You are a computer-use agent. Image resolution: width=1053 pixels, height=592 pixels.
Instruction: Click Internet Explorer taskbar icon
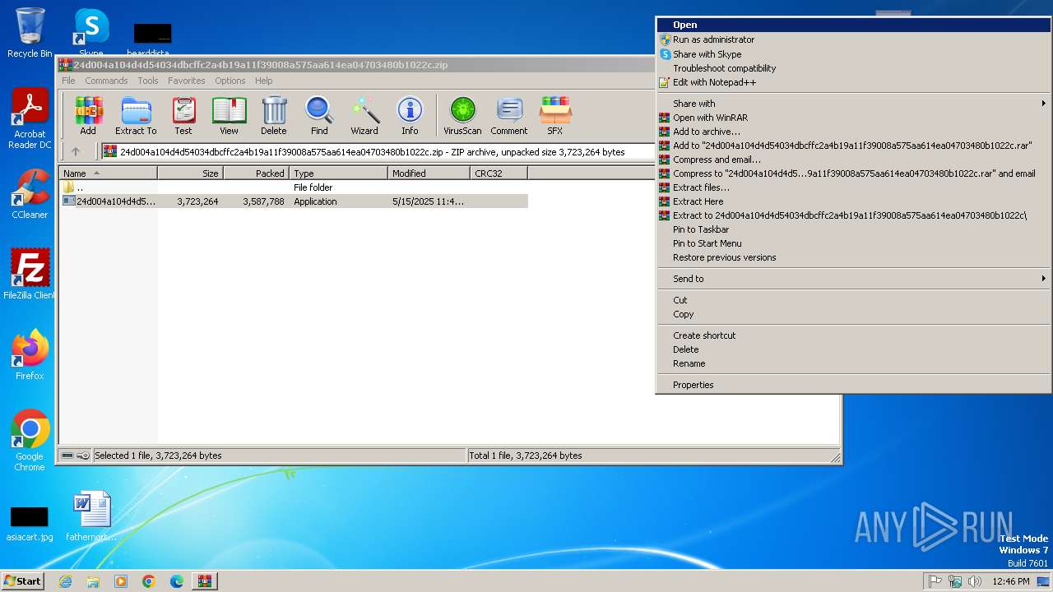[66, 581]
